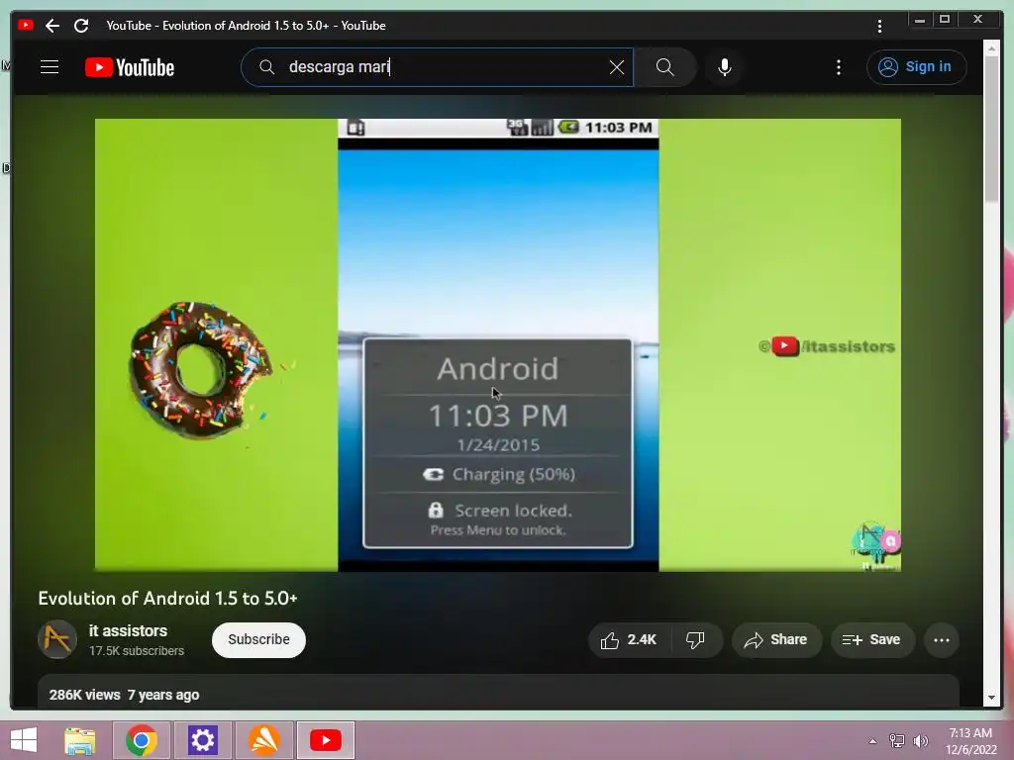Open more actions ellipsis button
This screenshot has height=760, width=1014.
click(942, 640)
